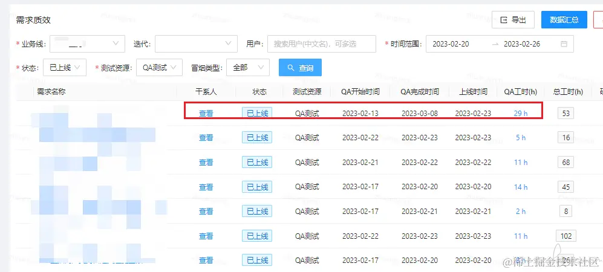Open 查看 in the row with 总工时 8
The width and height of the screenshot is (603, 272).
coord(206,211)
